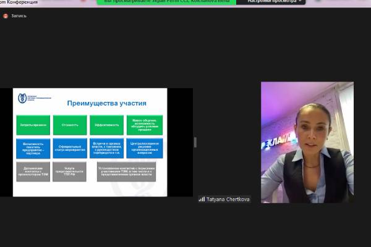The height and width of the screenshot is (247, 371).
Task: Click the 'Tatyana Chertkova' participant name label
Action: tap(228, 199)
